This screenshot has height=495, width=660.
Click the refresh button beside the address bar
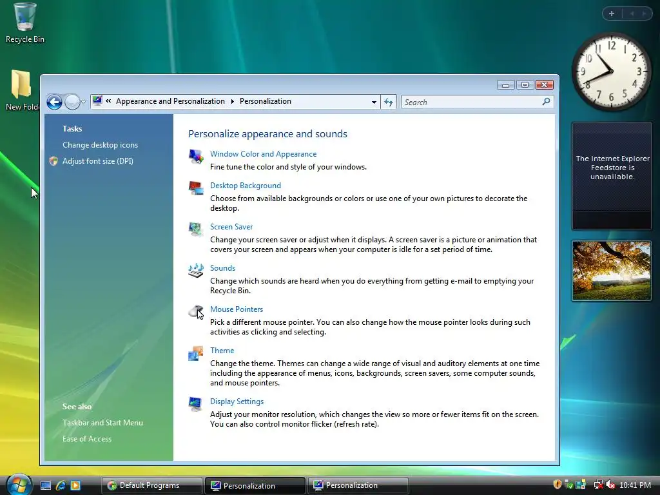(x=389, y=102)
